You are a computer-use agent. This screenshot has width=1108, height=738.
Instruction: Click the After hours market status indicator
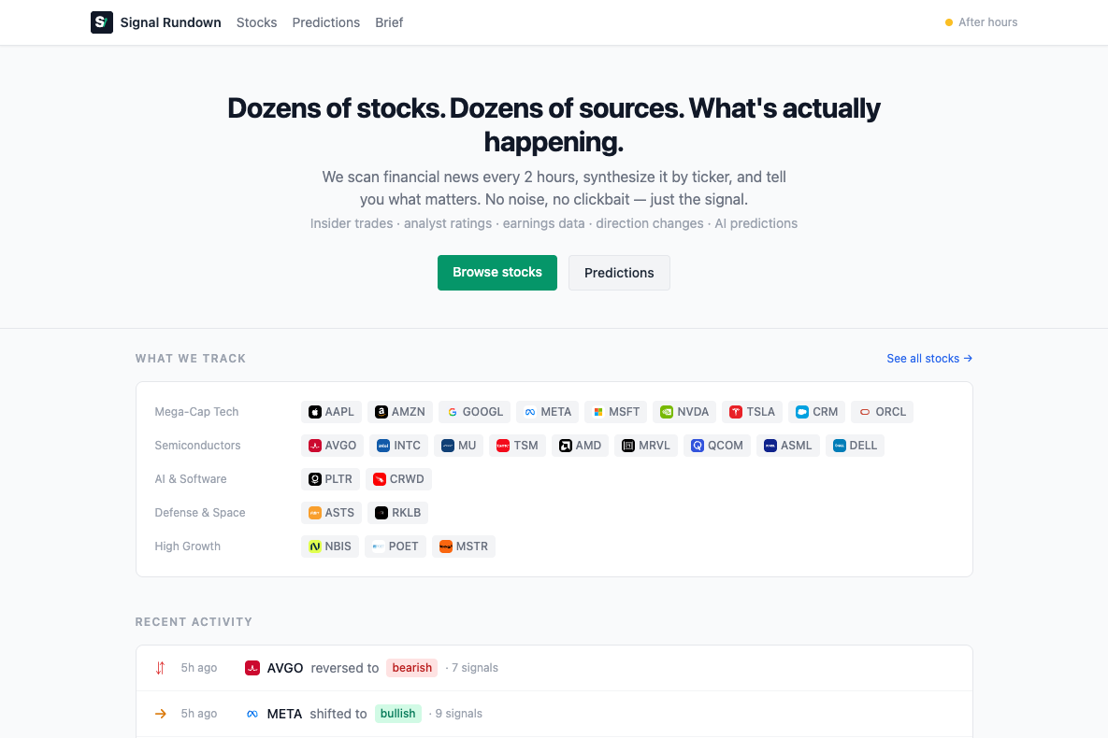pyautogui.click(x=982, y=22)
